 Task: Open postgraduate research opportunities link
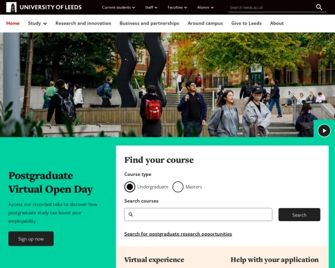tap(178, 234)
